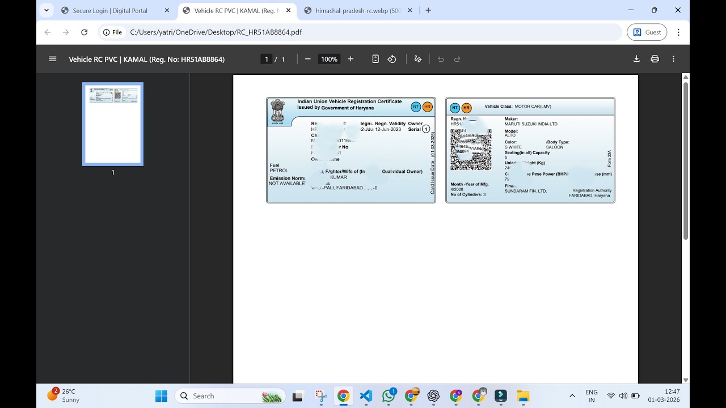The width and height of the screenshot is (726, 408).
Task: Open the Windows Start menu
Action: 161,396
